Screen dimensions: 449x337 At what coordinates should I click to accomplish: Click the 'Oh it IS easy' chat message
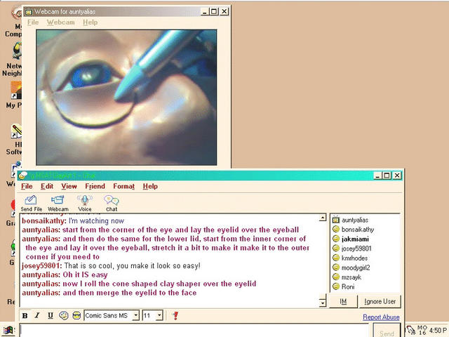(86, 275)
